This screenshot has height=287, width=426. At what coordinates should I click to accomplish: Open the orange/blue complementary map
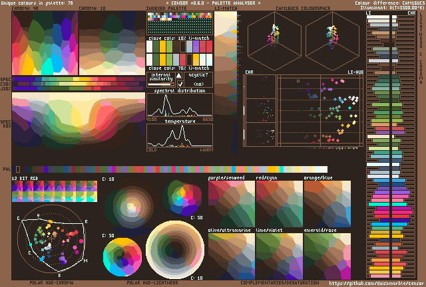tap(327, 204)
